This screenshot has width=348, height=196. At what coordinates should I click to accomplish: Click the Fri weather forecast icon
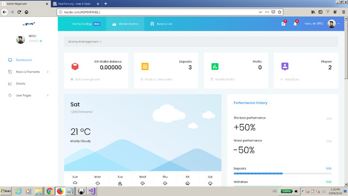(x=188, y=183)
